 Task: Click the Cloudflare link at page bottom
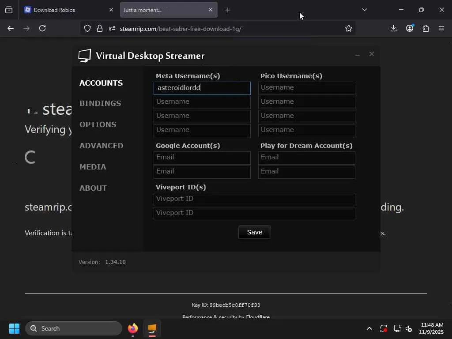click(x=257, y=316)
